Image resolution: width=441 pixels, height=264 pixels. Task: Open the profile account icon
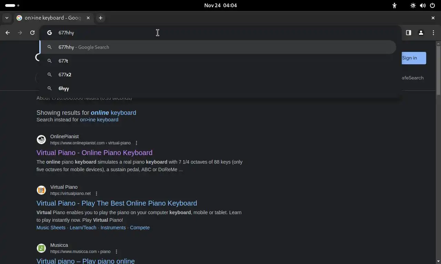pyautogui.click(x=421, y=33)
